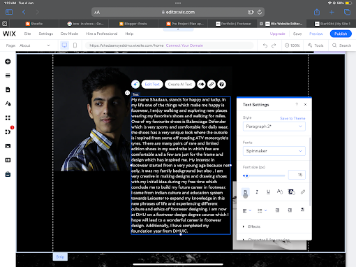Viewport: 356px width, 267px height.
Task: Click Save to Theme link
Action: click(292, 118)
